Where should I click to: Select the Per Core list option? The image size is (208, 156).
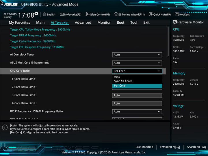(x=137, y=86)
